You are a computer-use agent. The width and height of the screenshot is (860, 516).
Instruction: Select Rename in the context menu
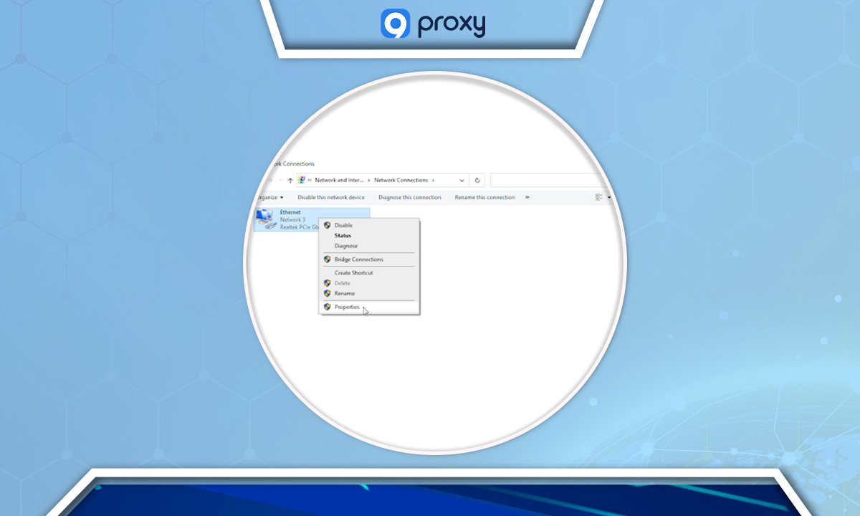tap(344, 294)
